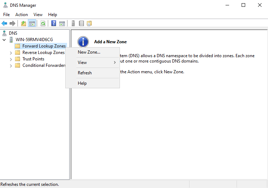
Task: Choose New Zone... from context menu
Action: coord(93,52)
